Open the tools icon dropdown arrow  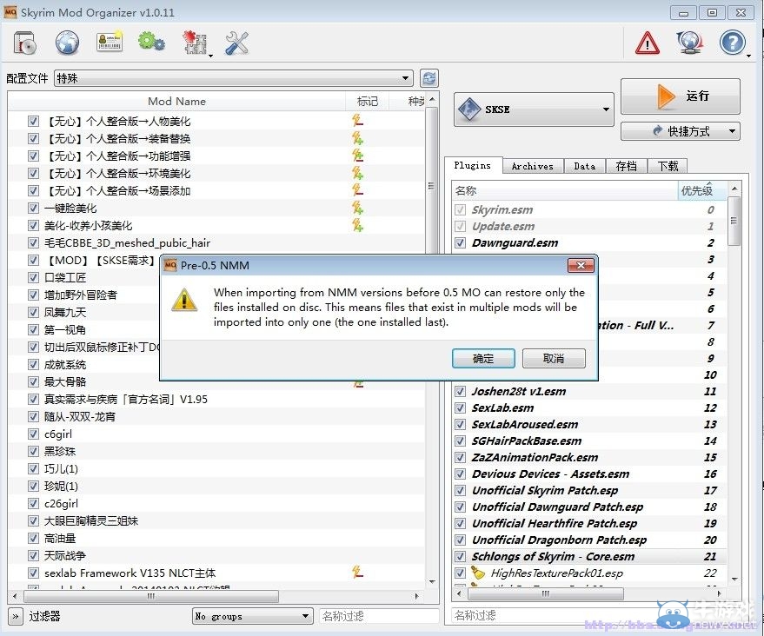pyautogui.click(x=210, y=56)
